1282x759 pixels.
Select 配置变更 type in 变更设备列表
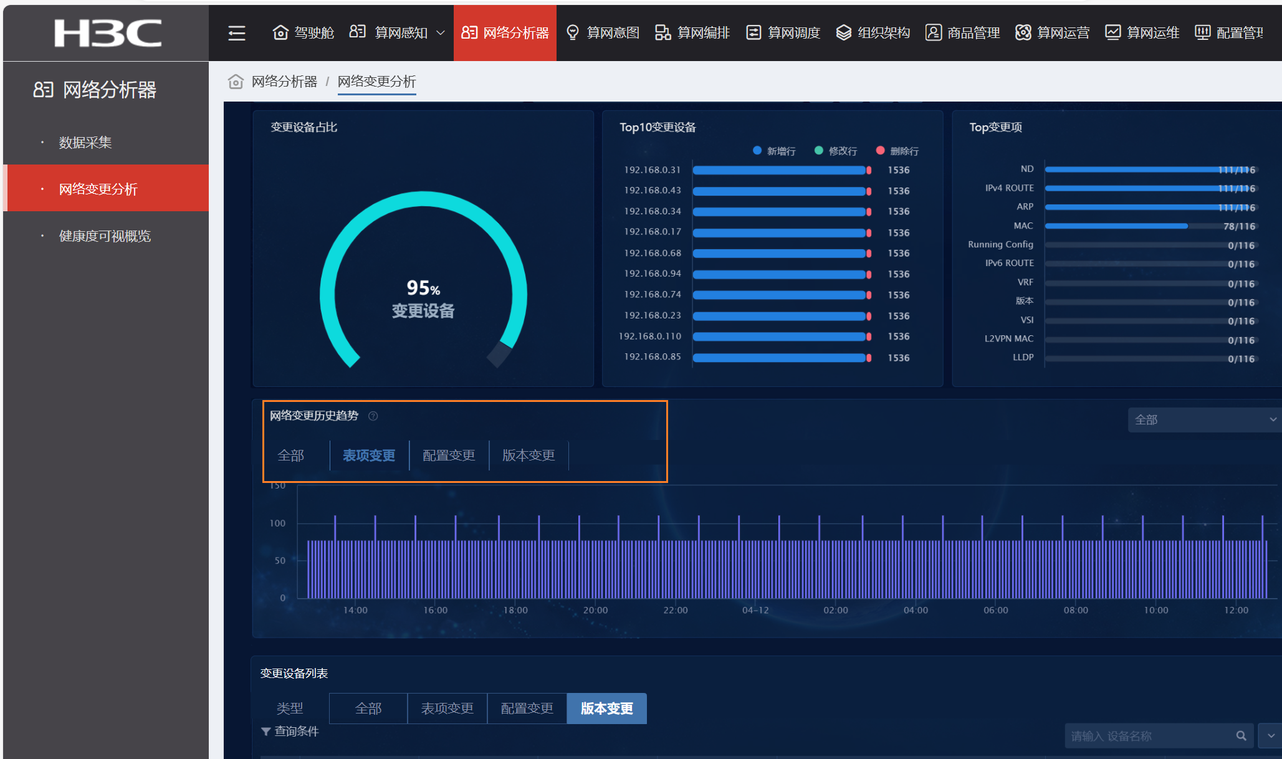click(527, 709)
